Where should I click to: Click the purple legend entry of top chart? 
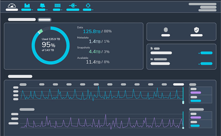196,93
